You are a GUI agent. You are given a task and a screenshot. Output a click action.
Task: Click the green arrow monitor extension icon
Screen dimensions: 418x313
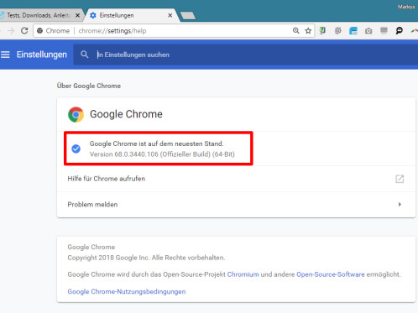coord(322,30)
